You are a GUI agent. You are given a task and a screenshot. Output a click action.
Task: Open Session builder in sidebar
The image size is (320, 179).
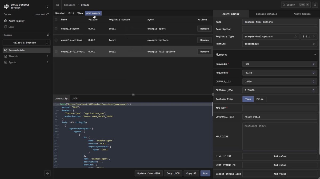coord(26,50)
